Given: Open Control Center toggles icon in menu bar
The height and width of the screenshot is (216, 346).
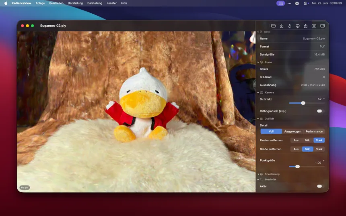Looking at the screenshot, I should (x=306, y=3).
